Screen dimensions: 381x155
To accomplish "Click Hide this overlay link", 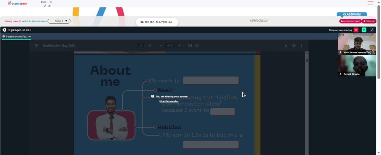I will [169, 101].
